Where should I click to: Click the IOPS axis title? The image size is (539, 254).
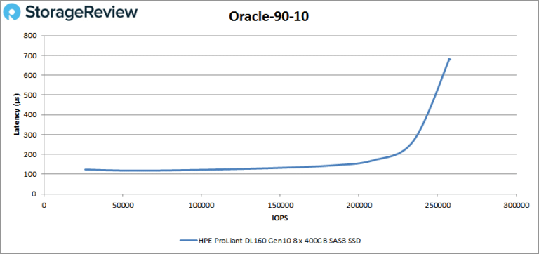click(x=281, y=218)
